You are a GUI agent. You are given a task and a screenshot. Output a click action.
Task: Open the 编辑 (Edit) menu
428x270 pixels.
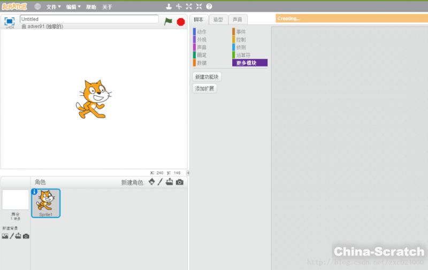tap(73, 7)
